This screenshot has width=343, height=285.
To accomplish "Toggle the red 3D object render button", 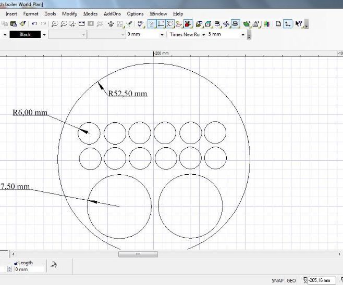I will click(188, 24).
